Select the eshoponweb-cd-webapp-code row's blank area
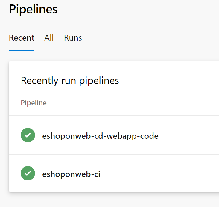219x207 pixels. click(188, 136)
